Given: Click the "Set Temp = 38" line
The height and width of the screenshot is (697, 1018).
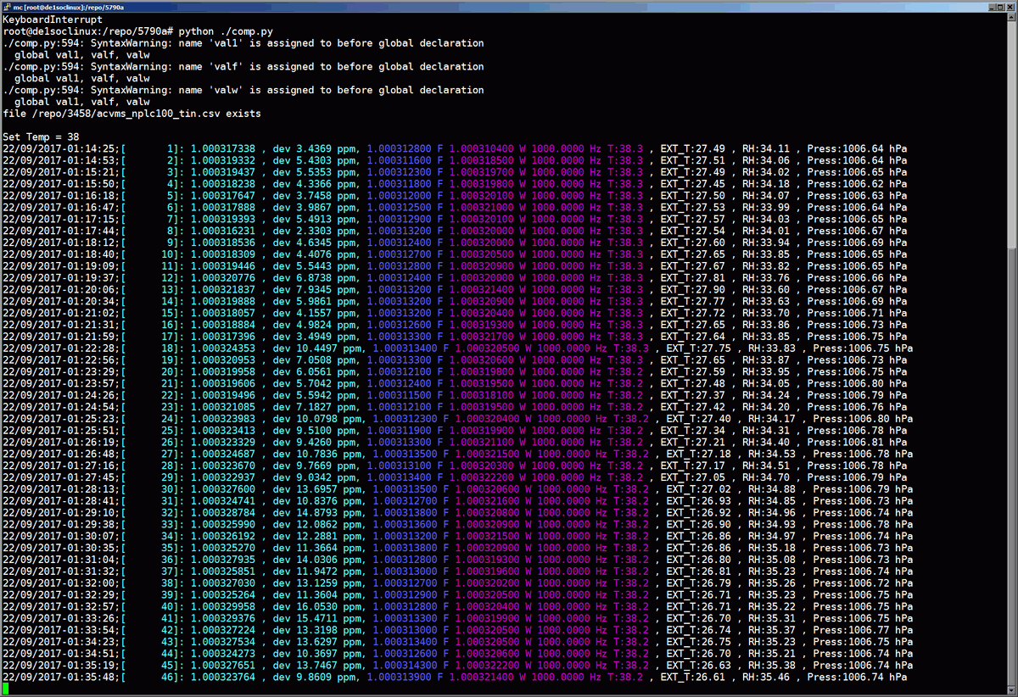Looking at the screenshot, I should point(41,137).
